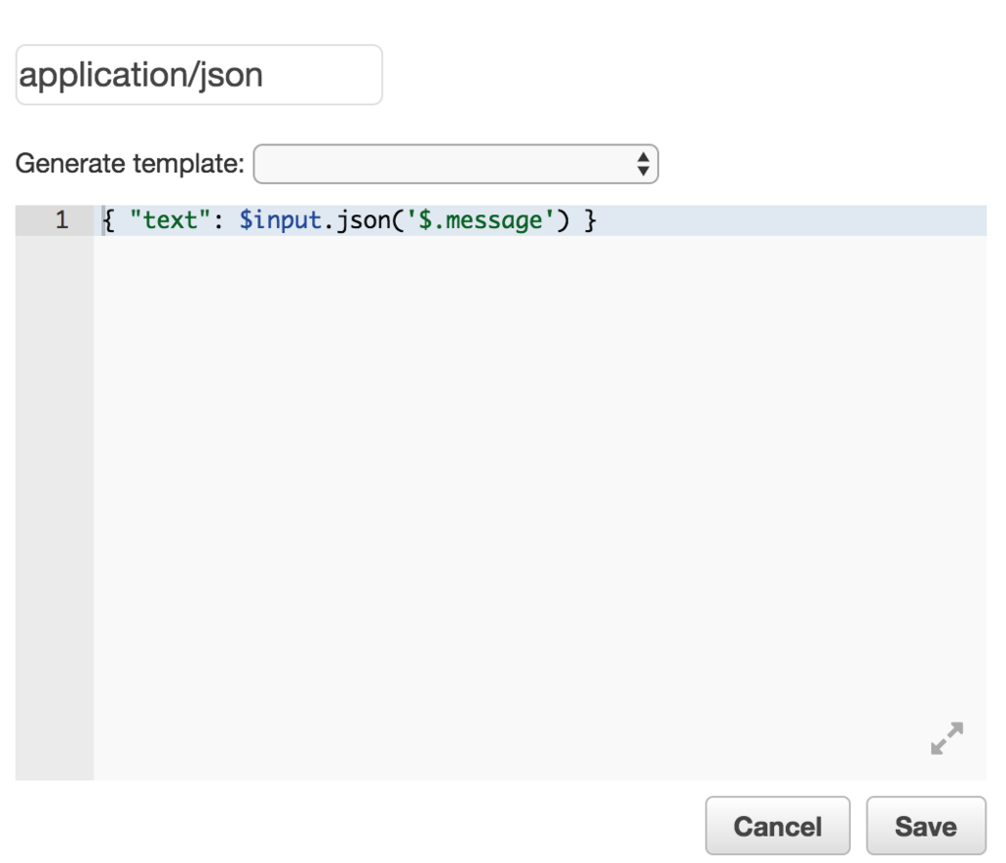Place cursor on the "text" key
The image size is (1006, 863).
[x=164, y=221]
